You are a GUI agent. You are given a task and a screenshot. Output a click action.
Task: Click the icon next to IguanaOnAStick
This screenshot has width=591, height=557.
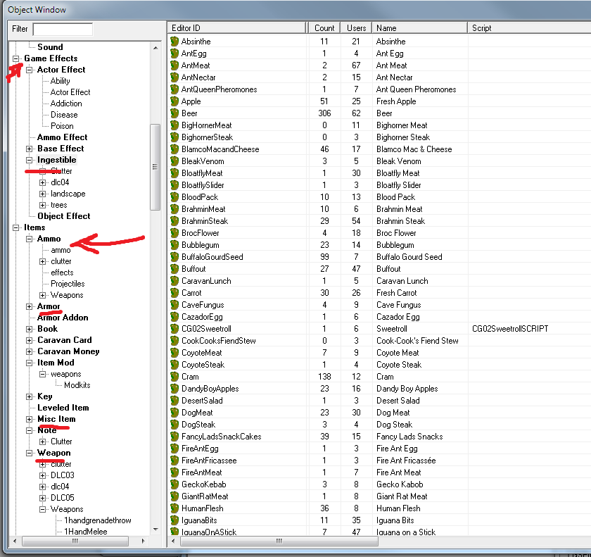click(174, 532)
